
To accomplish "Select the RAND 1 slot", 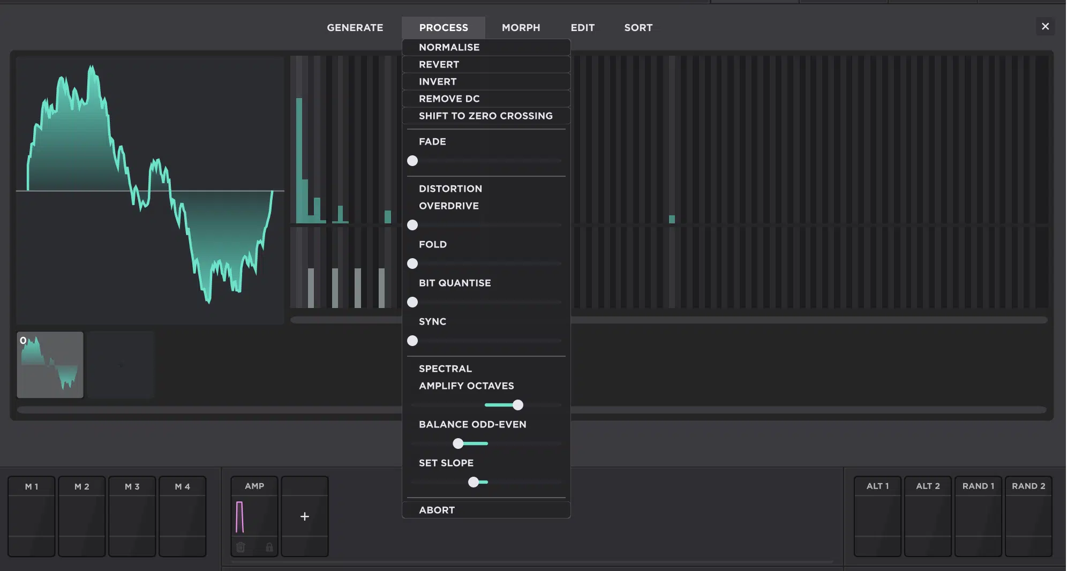I will tap(978, 516).
